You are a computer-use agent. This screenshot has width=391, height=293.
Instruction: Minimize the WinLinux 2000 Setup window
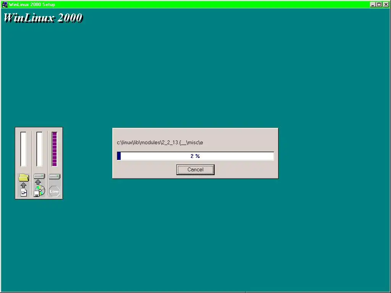[x=373, y=5]
